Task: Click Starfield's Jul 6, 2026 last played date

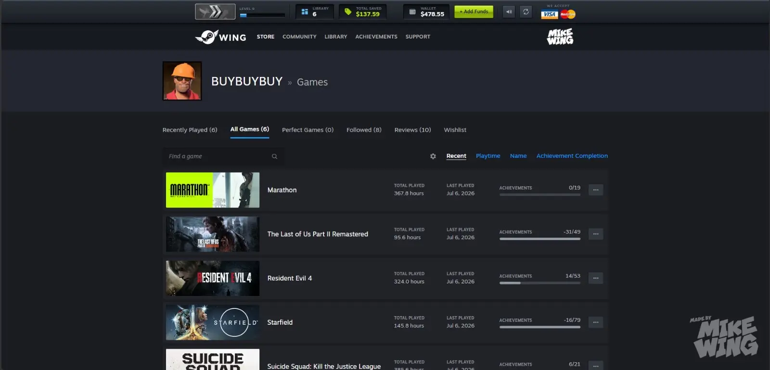Action: click(x=461, y=326)
